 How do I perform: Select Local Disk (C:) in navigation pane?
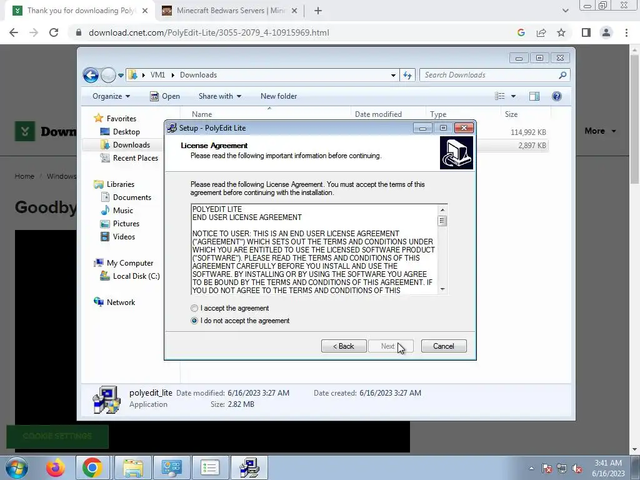(x=136, y=276)
